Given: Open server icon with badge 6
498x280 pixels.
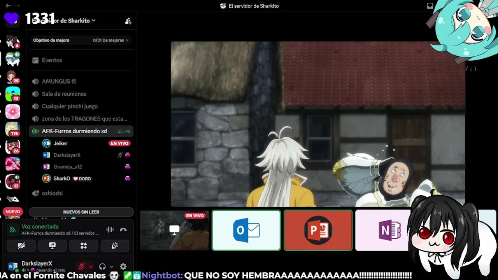Looking at the screenshot, I should coord(12,42).
